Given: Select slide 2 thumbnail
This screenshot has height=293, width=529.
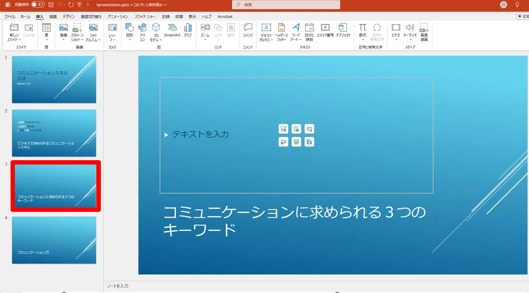Looking at the screenshot, I should pyautogui.click(x=54, y=133).
